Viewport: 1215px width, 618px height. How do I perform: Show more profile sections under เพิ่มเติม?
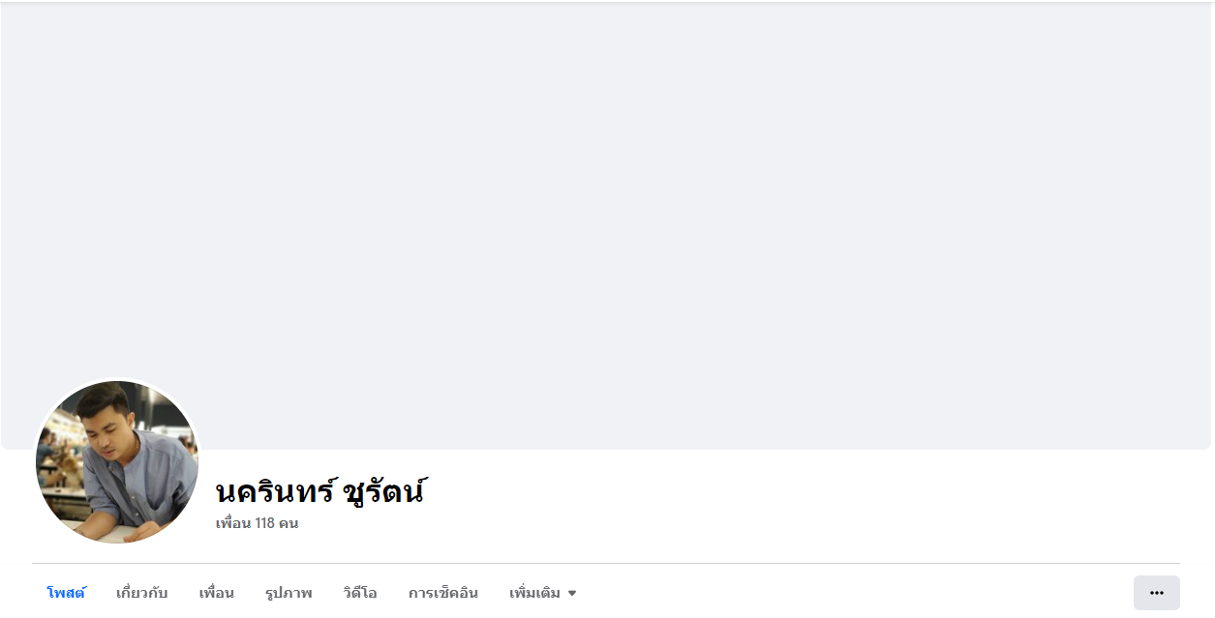(x=543, y=593)
